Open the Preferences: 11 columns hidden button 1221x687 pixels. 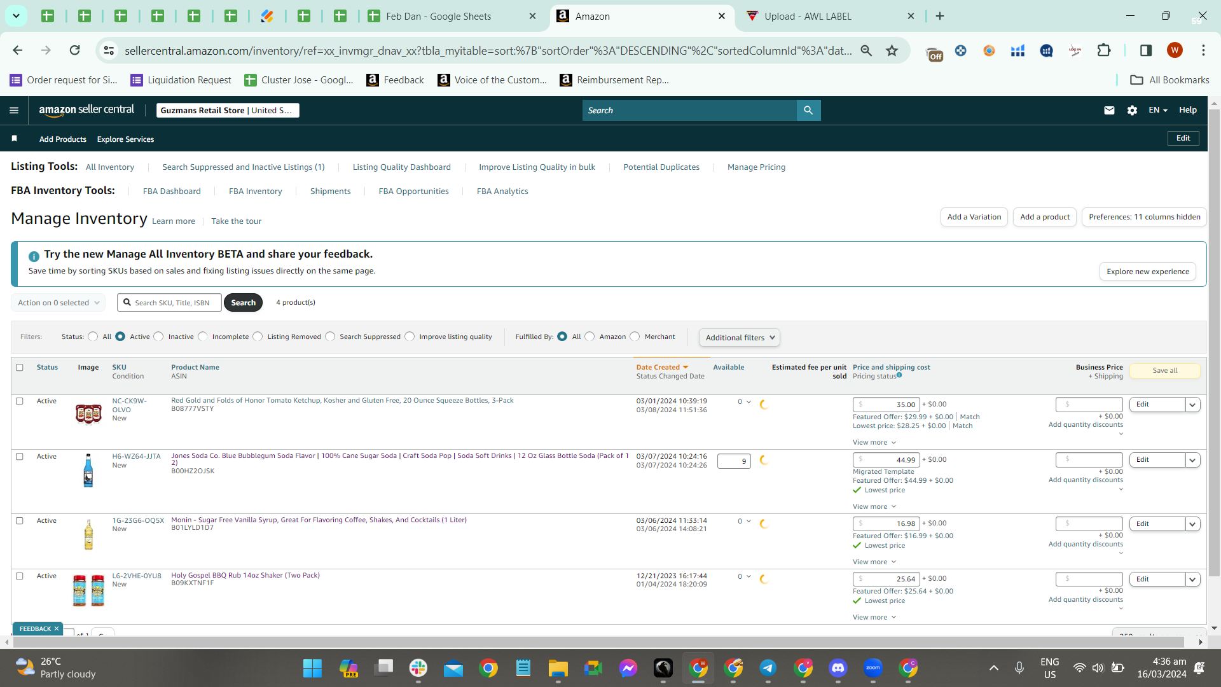tap(1145, 217)
